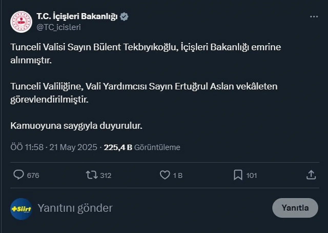Open the share upload icon

[311, 175]
